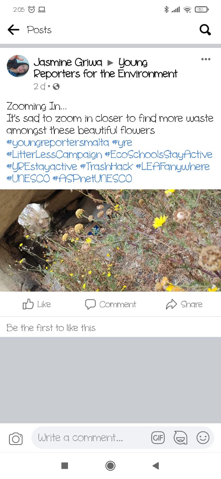
Task: Go back using the arrow icon
Action: (x=13, y=30)
